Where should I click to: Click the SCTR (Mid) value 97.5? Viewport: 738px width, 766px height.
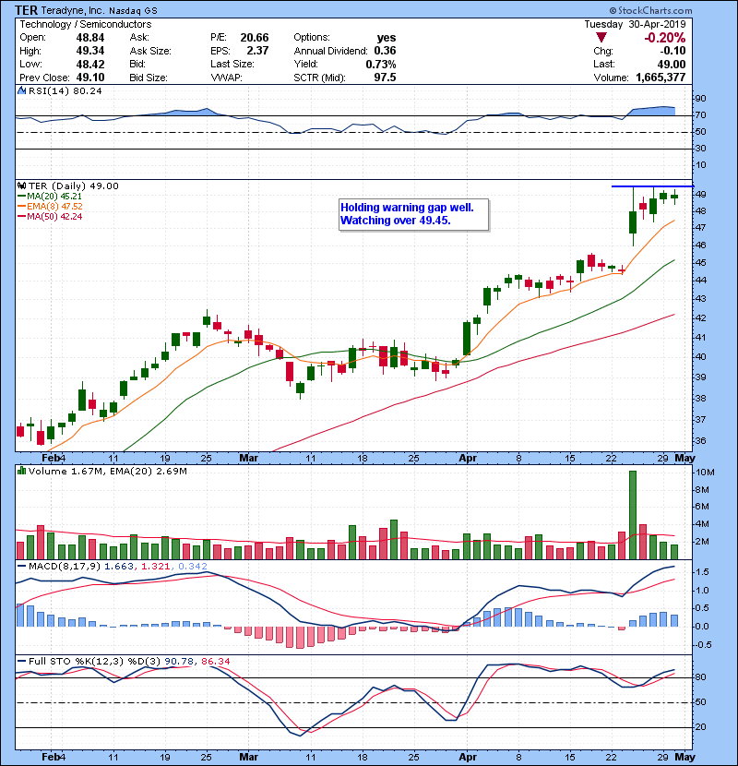click(385, 78)
